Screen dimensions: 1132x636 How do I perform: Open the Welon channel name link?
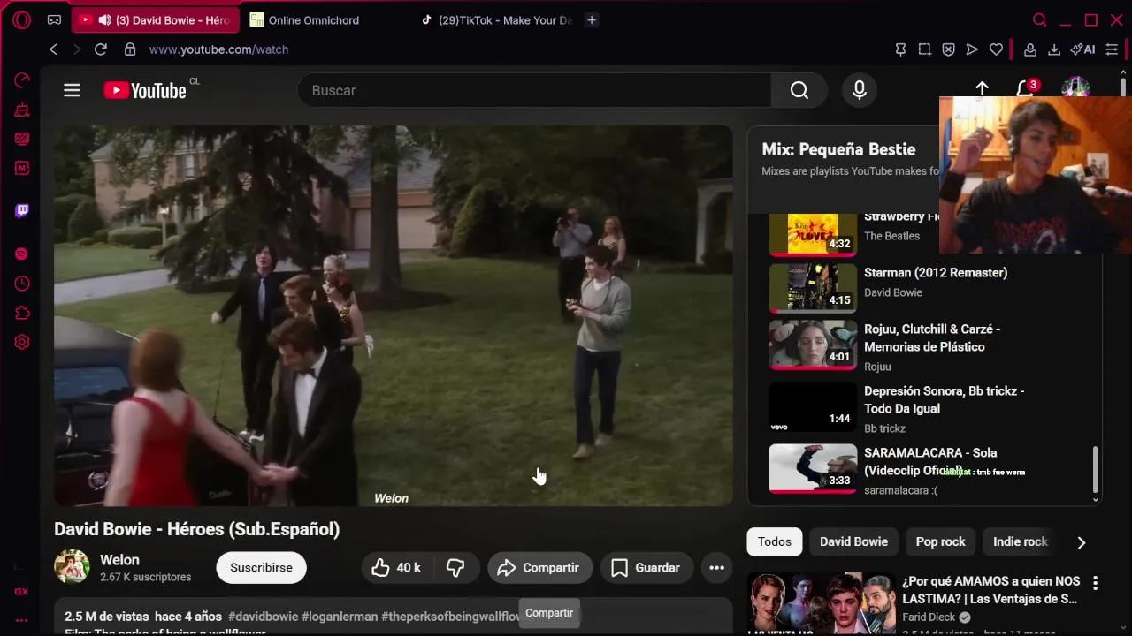coord(119,560)
